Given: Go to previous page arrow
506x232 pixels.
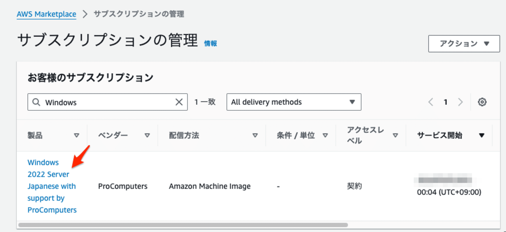Looking at the screenshot, I should (x=431, y=102).
